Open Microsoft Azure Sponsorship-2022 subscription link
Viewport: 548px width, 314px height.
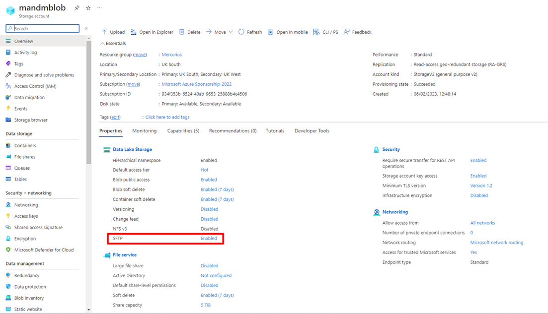[196, 84]
